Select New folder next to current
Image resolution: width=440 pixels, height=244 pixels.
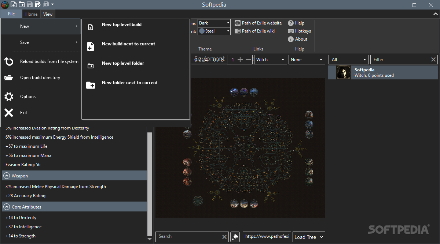tap(136, 86)
